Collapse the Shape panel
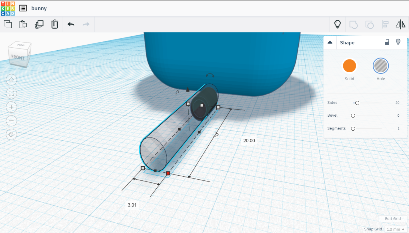Image resolution: width=409 pixels, height=233 pixels. coord(330,43)
